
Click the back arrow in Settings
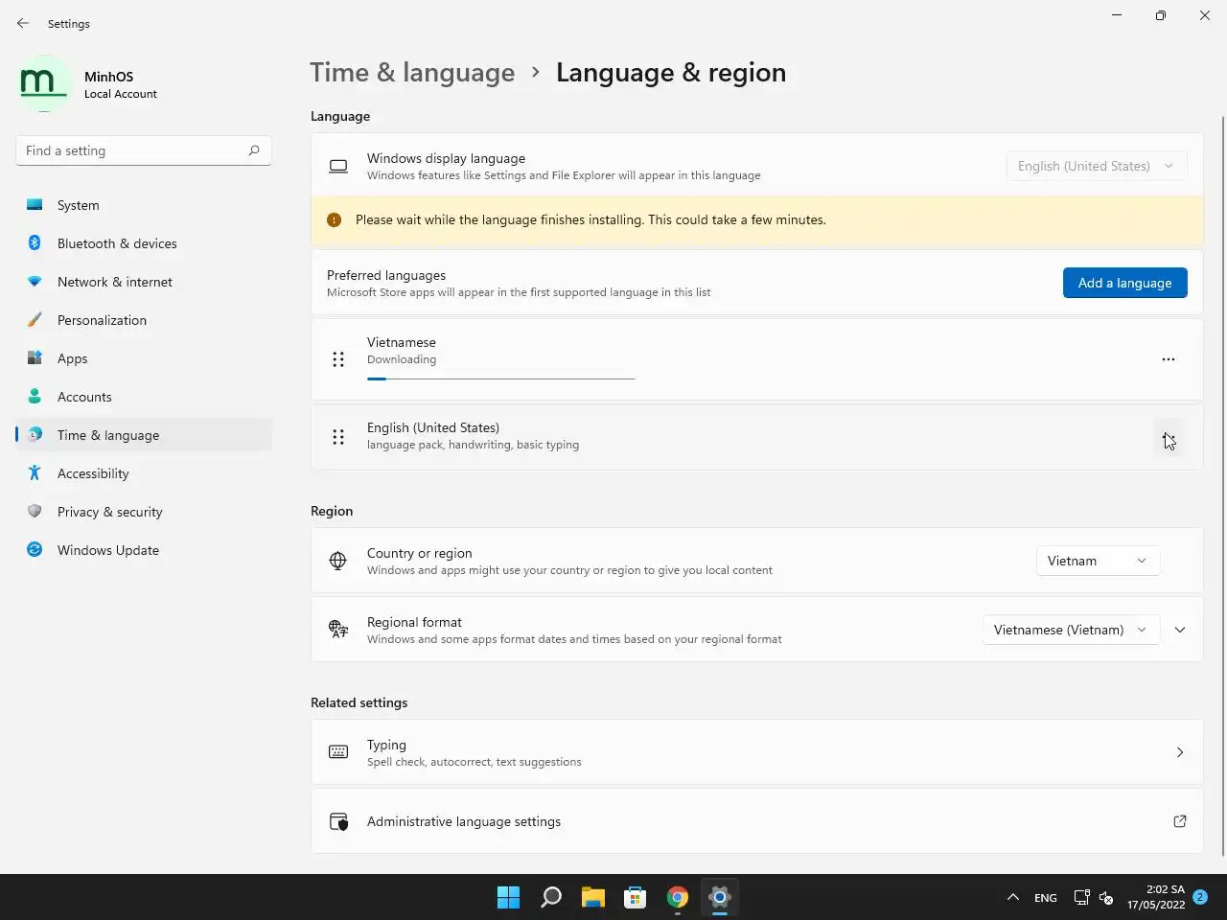pos(23,23)
